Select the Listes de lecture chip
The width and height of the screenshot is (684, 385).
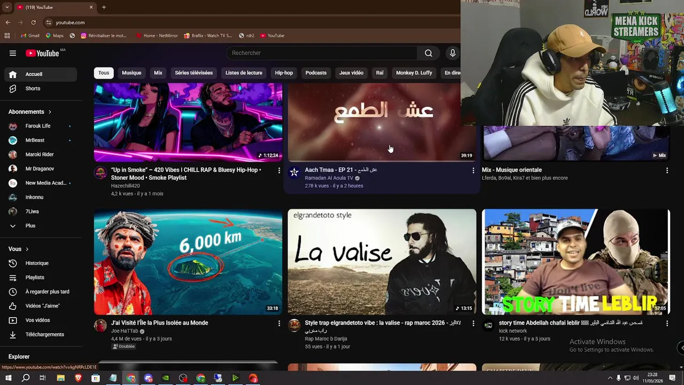(x=244, y=73)
